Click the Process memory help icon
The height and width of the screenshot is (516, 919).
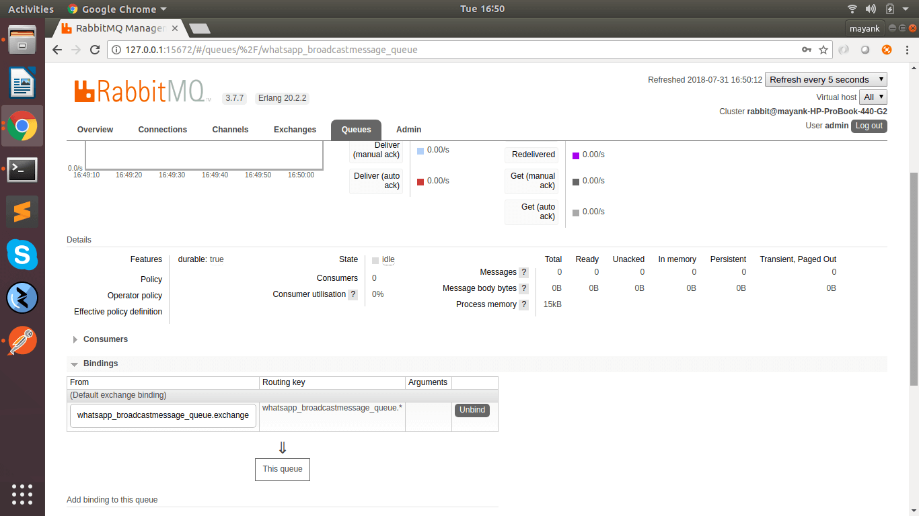(524, 305)
